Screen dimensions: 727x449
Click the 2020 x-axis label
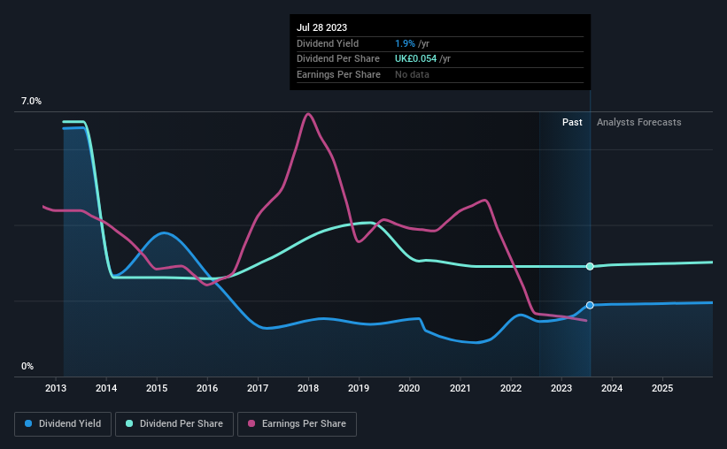409,388
